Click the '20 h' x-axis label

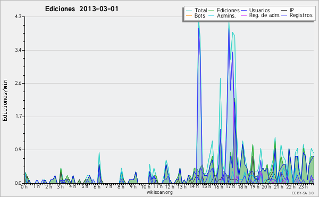click(x=266, y=187)
